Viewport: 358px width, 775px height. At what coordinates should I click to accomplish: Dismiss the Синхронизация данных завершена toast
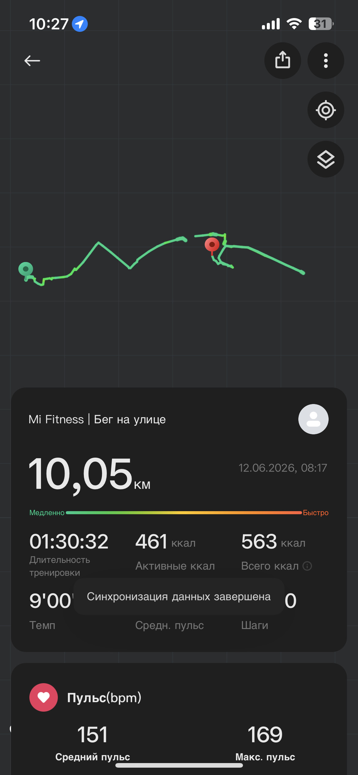pyautogui.click(x=179, y=597)
